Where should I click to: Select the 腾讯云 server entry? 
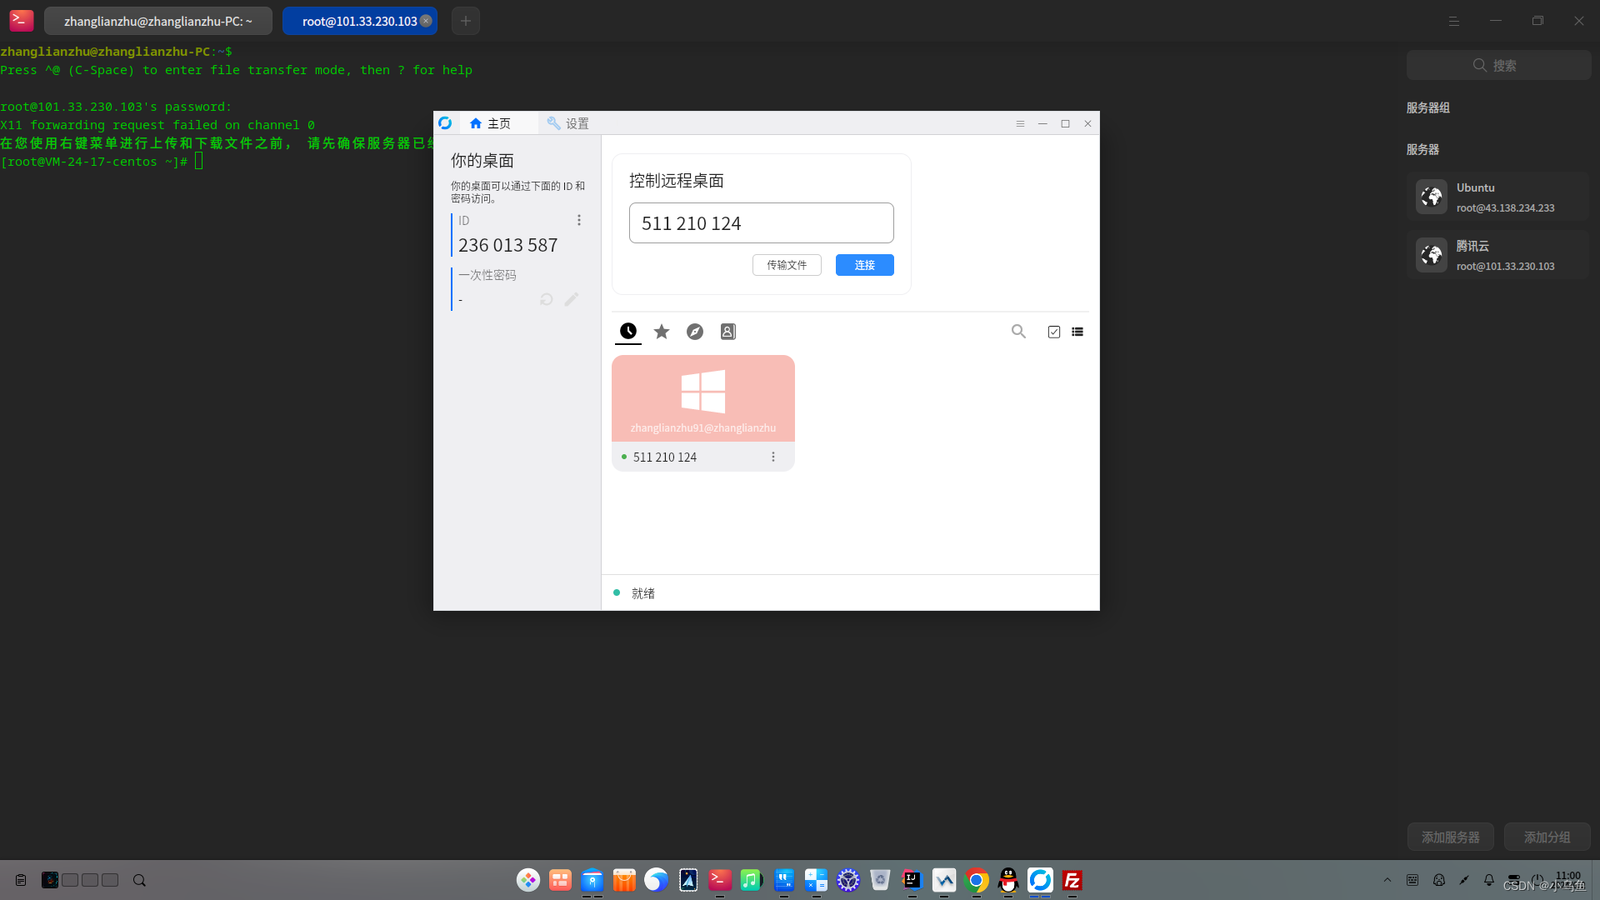[x=1498, y=255]
